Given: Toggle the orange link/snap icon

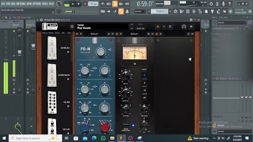Looking at the screenshot, I should 121,11.
